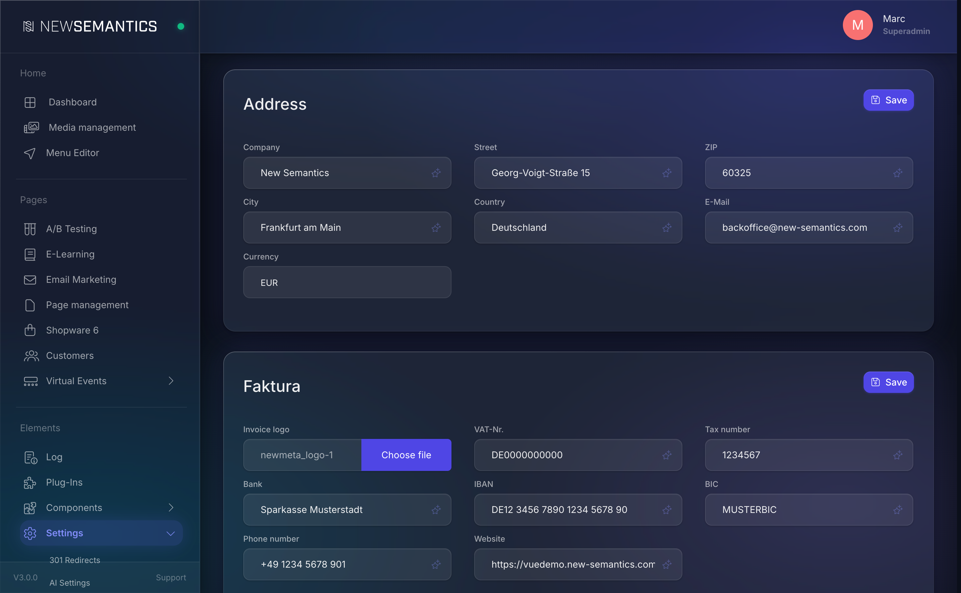The image size is (961, 593).
Task: Click the Settings gear icon
Action: pos(30,533)
